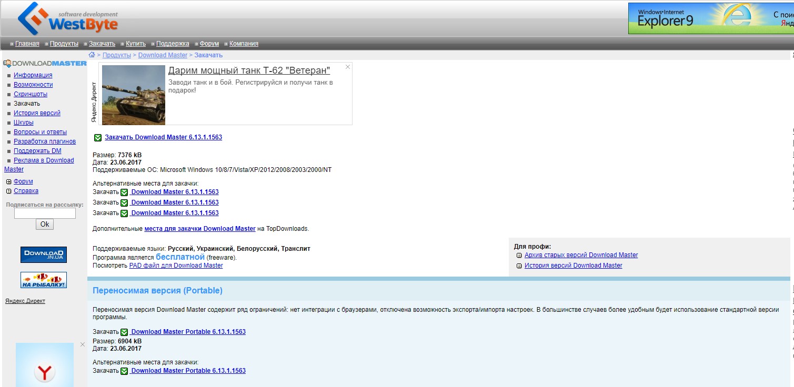Open История версий in the sidebar
794x387 pixels.
pos(37,113)
